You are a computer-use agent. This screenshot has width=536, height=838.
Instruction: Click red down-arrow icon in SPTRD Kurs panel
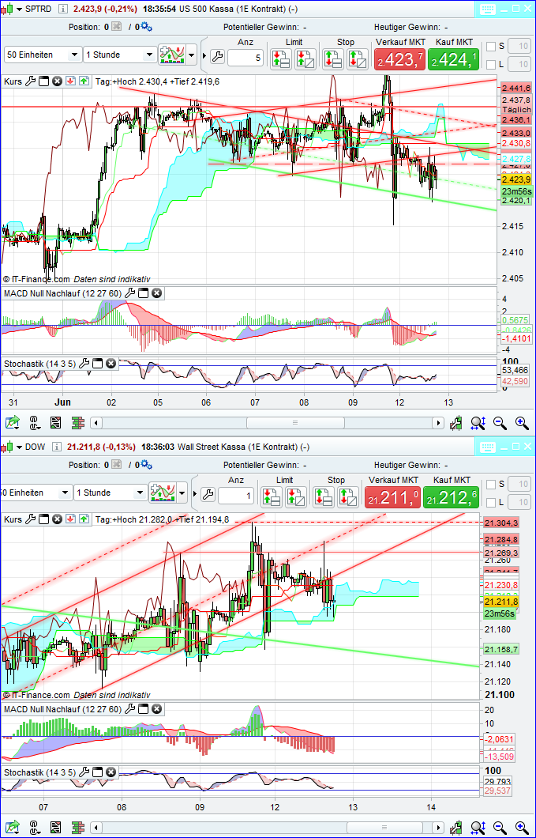70,81
